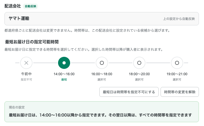The height and width of the screenshot is (126, 204).
Task: Click the 午前中 label text
Action: (x=26, y=74)
